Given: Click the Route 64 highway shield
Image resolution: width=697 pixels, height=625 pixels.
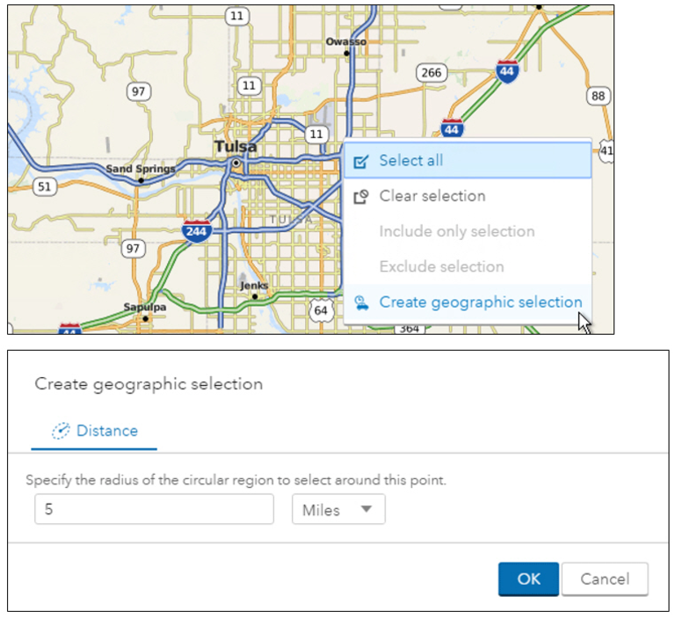Looking at the screenshot, I should [x=322, y=309].
